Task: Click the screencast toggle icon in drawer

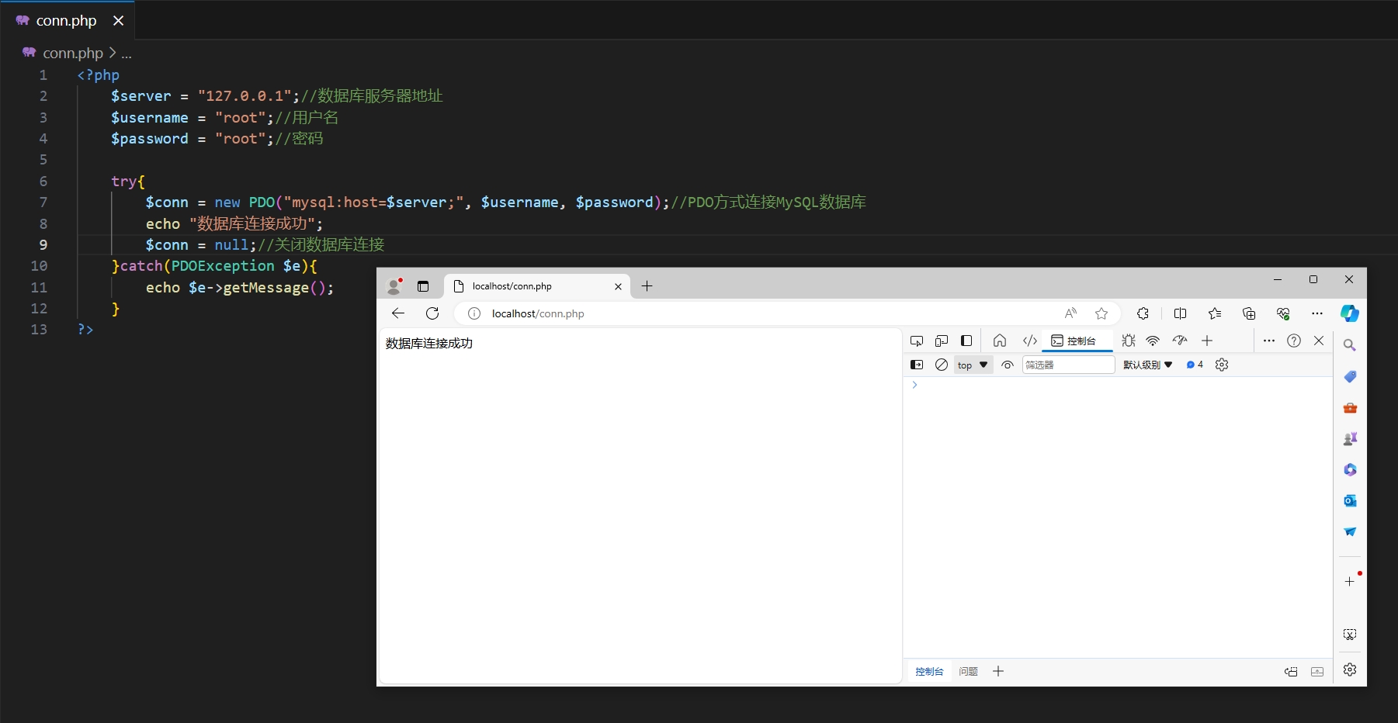Action: pos(1291,672)
